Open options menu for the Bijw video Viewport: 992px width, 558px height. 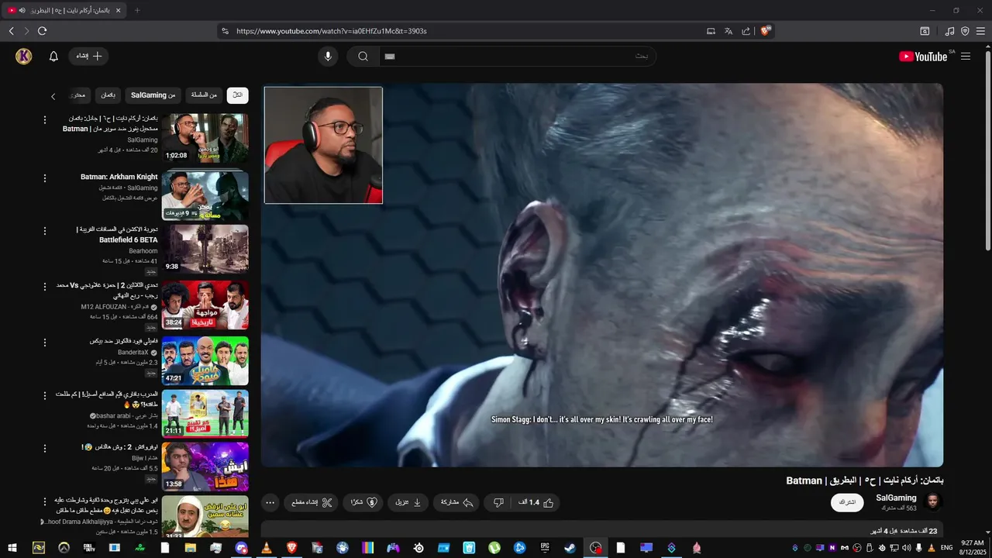[45, 449]
